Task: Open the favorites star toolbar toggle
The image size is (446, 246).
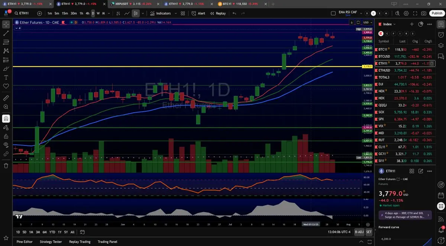Action: (x=6, y=238)
